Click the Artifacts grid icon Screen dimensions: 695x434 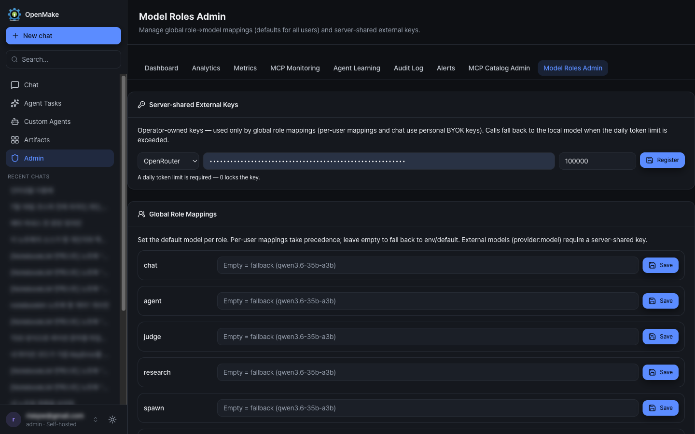pos(15,140)
